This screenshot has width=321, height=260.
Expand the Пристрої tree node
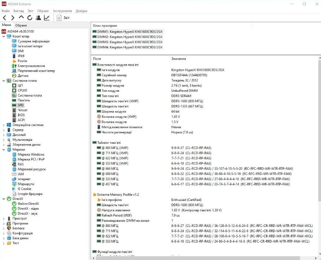3,218
